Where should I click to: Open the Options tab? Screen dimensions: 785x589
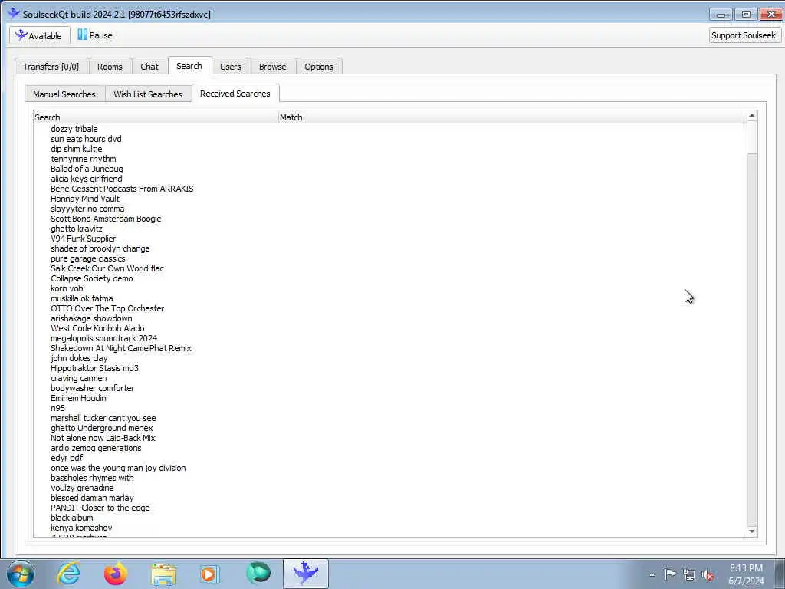tap(319, 67)
